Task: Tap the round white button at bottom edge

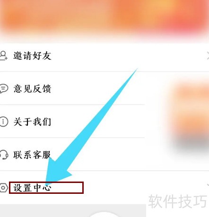Action: coord(104,214)
